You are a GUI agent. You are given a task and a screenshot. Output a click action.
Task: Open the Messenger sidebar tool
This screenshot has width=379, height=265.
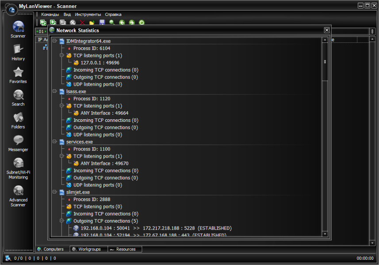point(18,143)
